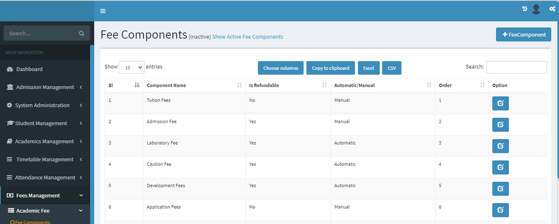Click the table Search input field
This screenshot has height=224, width=559.
pos(516,67)
